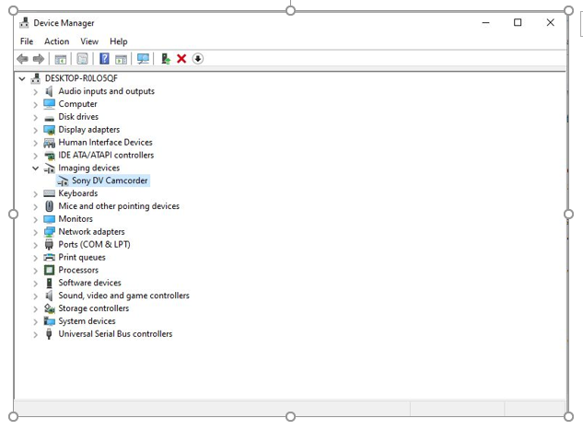Select Sound, video and game controllers label
The image size is (583, 430).
point(123,296)
